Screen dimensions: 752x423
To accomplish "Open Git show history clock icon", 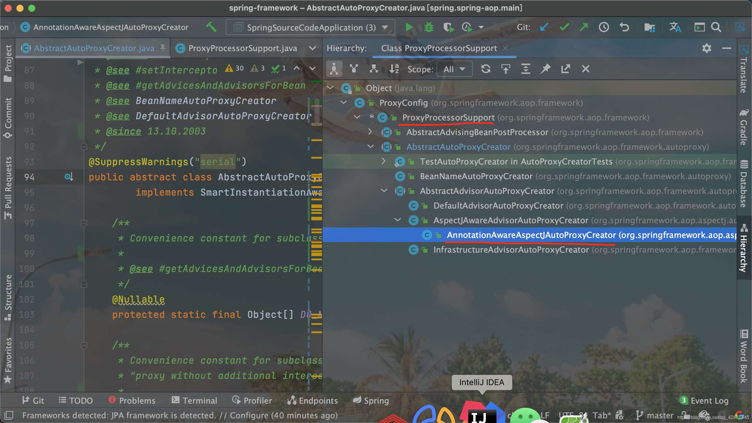I will [604, 27].
